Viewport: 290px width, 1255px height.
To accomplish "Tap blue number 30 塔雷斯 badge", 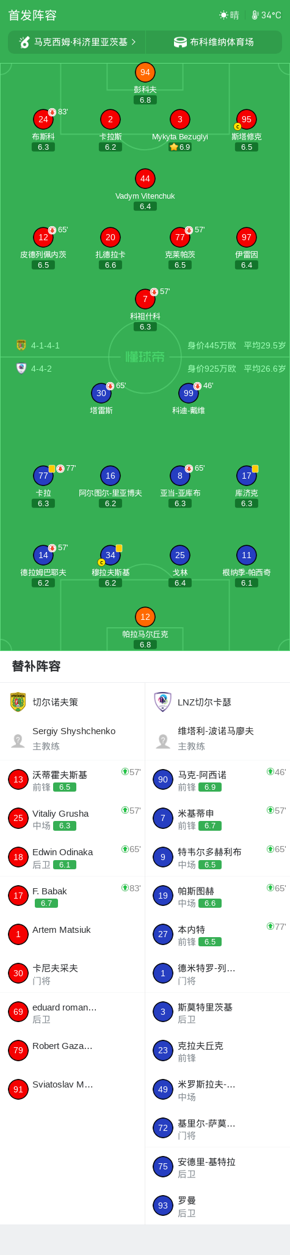I will tap(101, 393).
